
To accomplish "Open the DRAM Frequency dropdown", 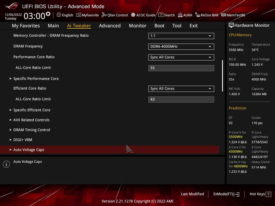I will pos(181,47).
